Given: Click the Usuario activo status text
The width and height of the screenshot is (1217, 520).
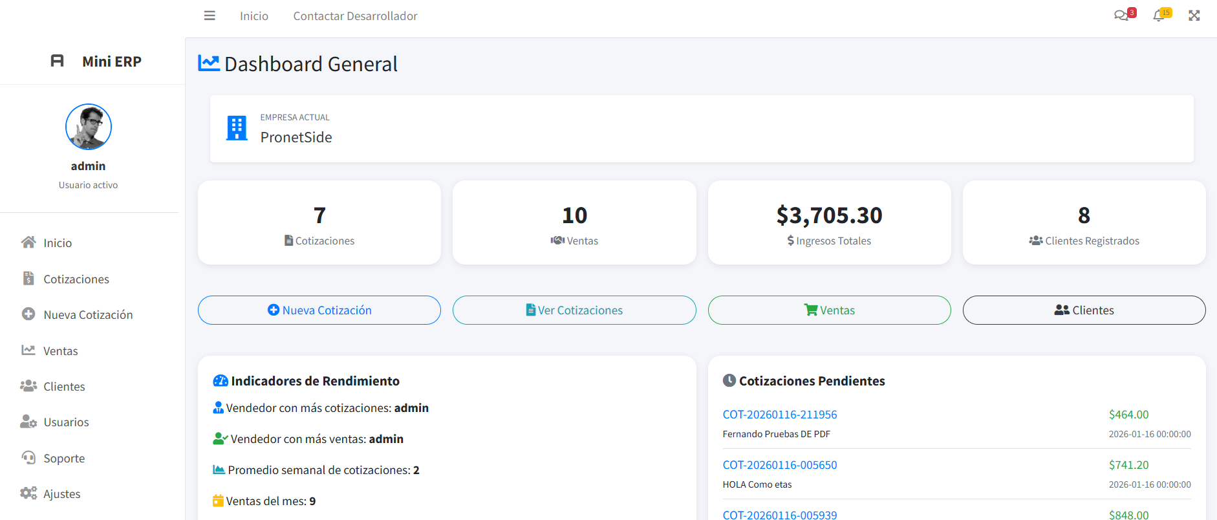Looking at the screenshot, I should [89, 185].
